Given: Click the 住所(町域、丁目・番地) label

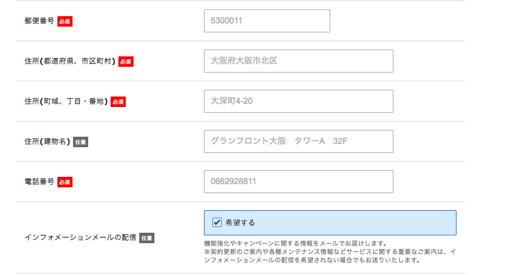Looking at the screenshot, I should click(66, 101).
